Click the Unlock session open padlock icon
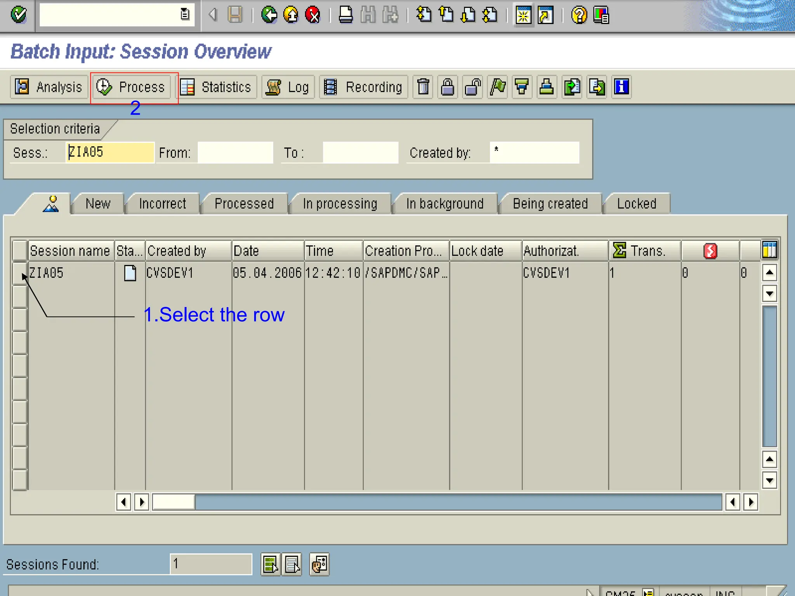 click(473, 87)
